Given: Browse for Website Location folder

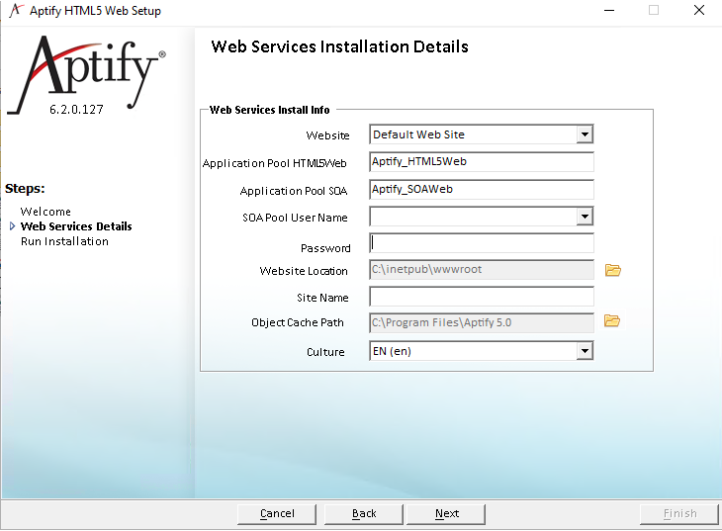Looking at the screenshot, I should click(613, 270).
